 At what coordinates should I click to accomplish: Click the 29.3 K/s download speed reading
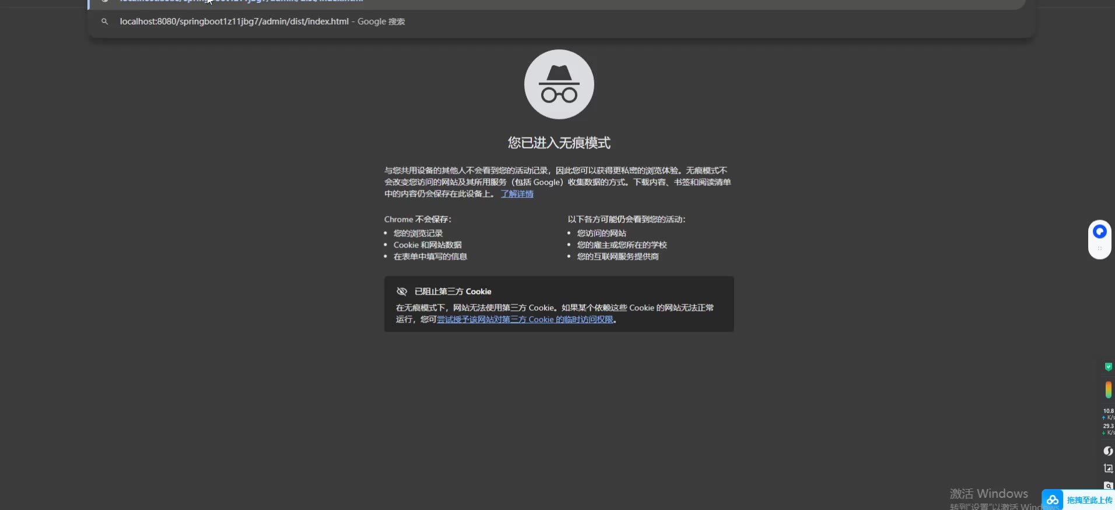pos(1108,429)
